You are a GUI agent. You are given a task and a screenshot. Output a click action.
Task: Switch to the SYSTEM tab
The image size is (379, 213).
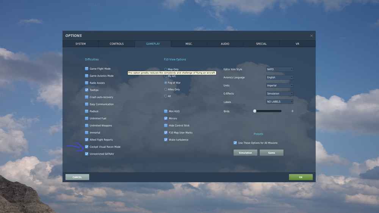pyautogui.click(x=80, y=44)
